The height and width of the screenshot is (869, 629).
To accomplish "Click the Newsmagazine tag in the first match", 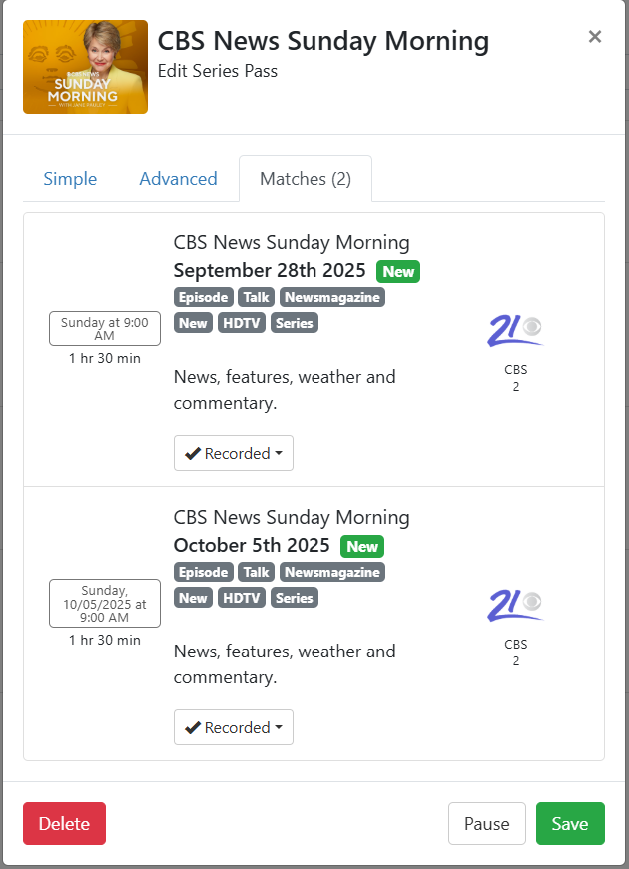I will coord(331,297).
